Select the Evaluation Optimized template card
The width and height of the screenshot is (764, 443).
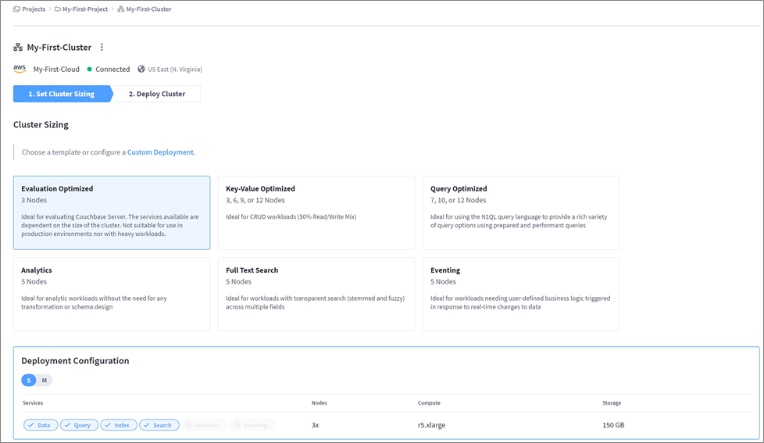112,213
